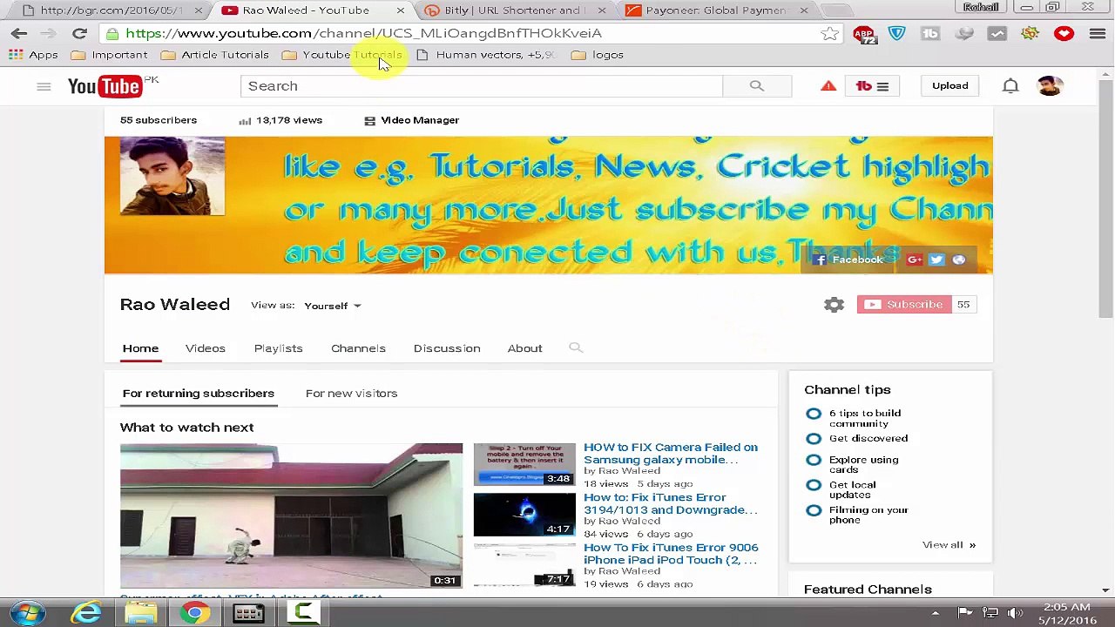Viewport: 1115px width, 627px height.
Task: Open the red heart extension icon
Action: click(x=1064, y=34)
